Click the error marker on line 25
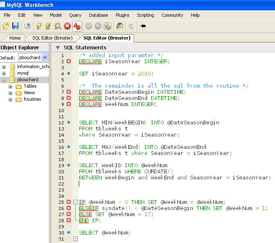The image size is (275, 243). [x=69, y=202]
